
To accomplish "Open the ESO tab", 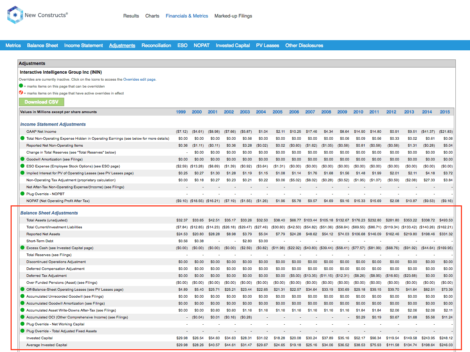I will [182, 46].
